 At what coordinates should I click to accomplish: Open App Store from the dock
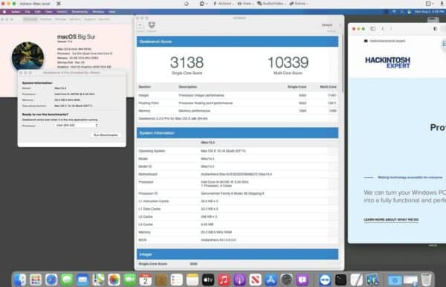pyautogui.click(x=271, y=280)
